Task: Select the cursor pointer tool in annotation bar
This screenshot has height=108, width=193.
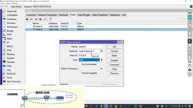Action: [190, 41]
